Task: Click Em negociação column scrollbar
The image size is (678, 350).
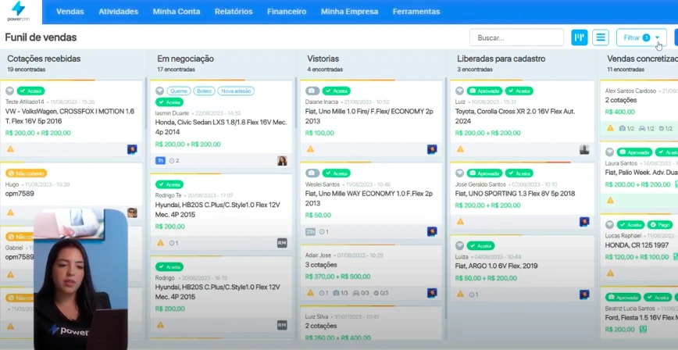Action: tap(296, 103)
